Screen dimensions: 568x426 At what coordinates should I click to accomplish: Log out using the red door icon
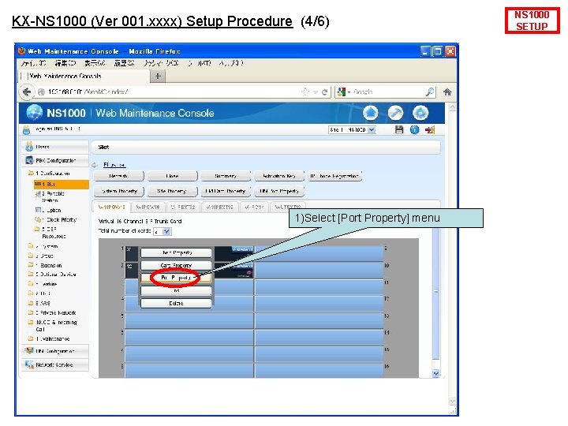tap(430, 129)
